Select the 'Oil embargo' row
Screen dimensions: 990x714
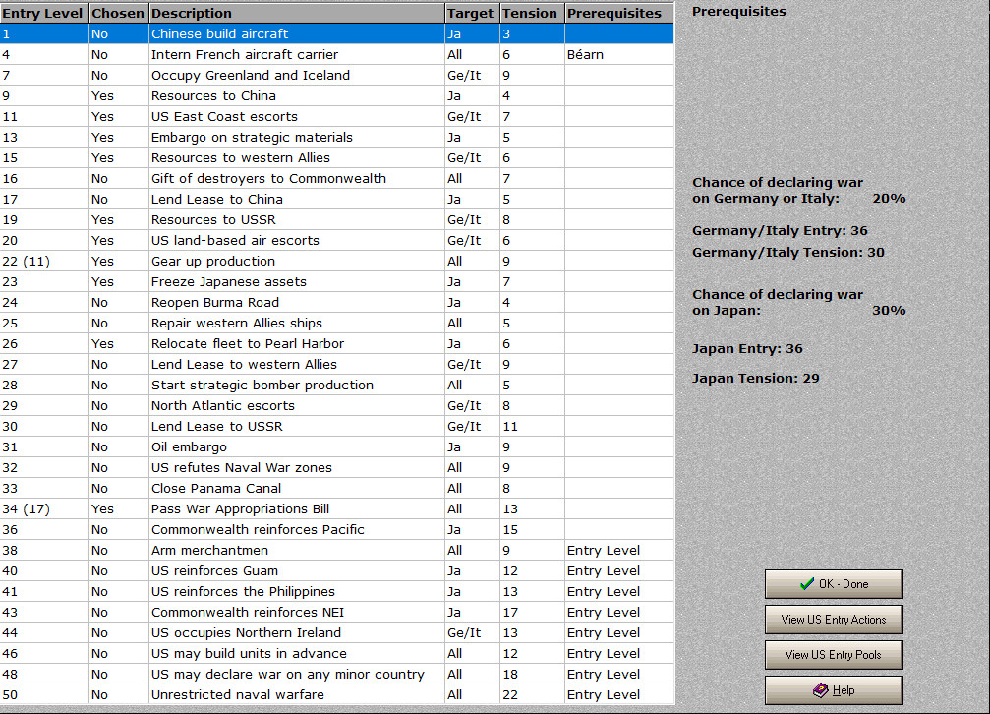point(336,446)
